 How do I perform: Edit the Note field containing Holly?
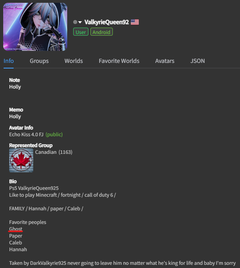pyautogui.click(x=15, y=87)
